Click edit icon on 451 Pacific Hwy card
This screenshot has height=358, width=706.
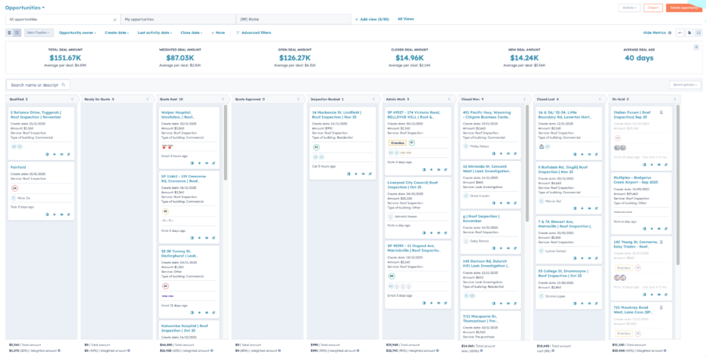tap(514, 154)
